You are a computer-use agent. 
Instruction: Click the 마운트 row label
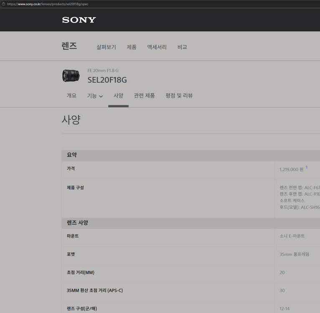[73, 236]
